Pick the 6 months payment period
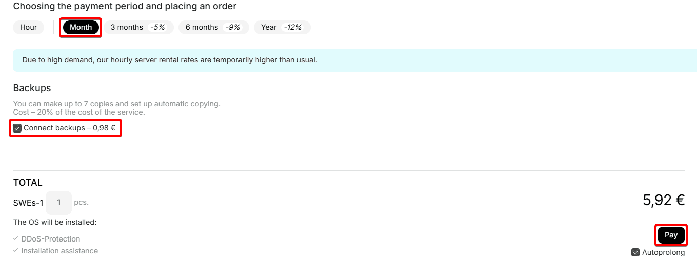Screen dimensions: 697x263 point(202,27)
